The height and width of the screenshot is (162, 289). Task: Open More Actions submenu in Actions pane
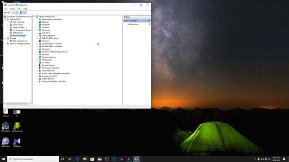click(x=137, y=24)
